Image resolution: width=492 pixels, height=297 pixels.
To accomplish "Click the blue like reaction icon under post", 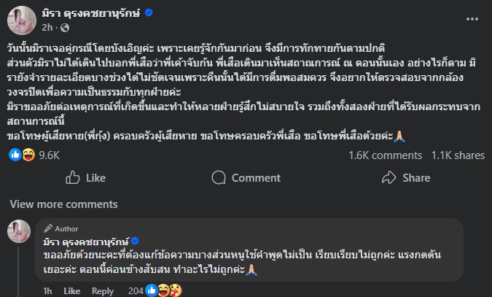I will tap(15, 155).
